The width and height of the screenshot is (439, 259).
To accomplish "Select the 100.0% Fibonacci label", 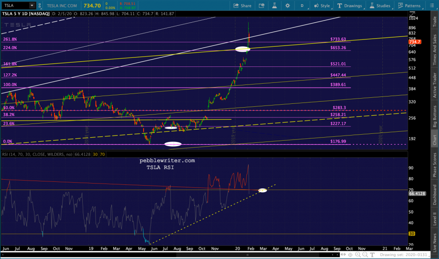I will (10, 84).
